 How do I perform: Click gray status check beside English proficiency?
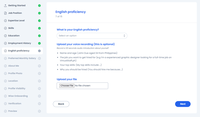coord(39,51)
